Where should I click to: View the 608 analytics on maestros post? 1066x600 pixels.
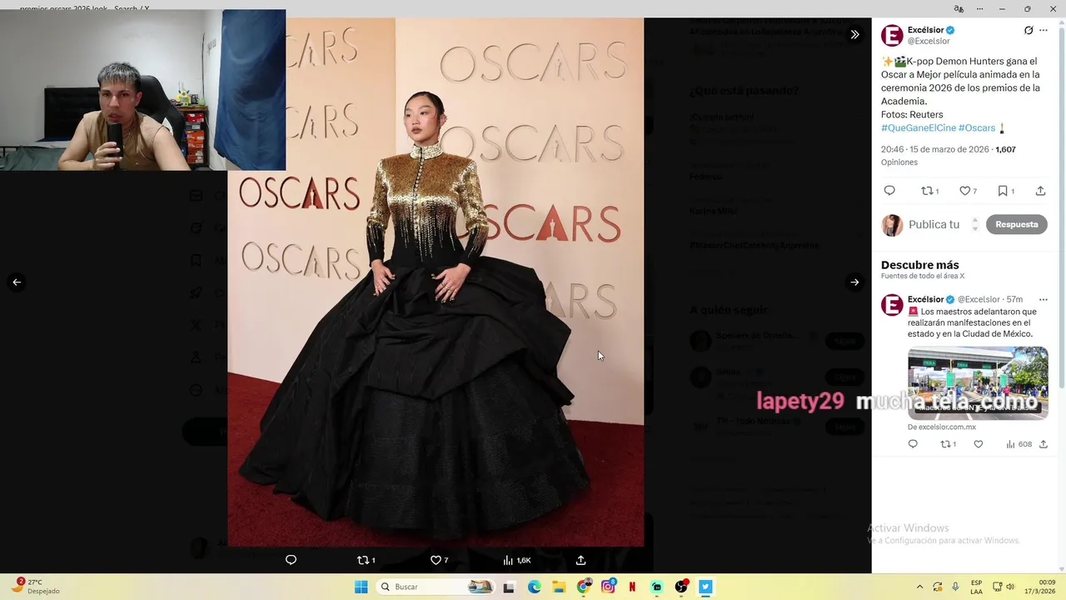[1019, 444]
